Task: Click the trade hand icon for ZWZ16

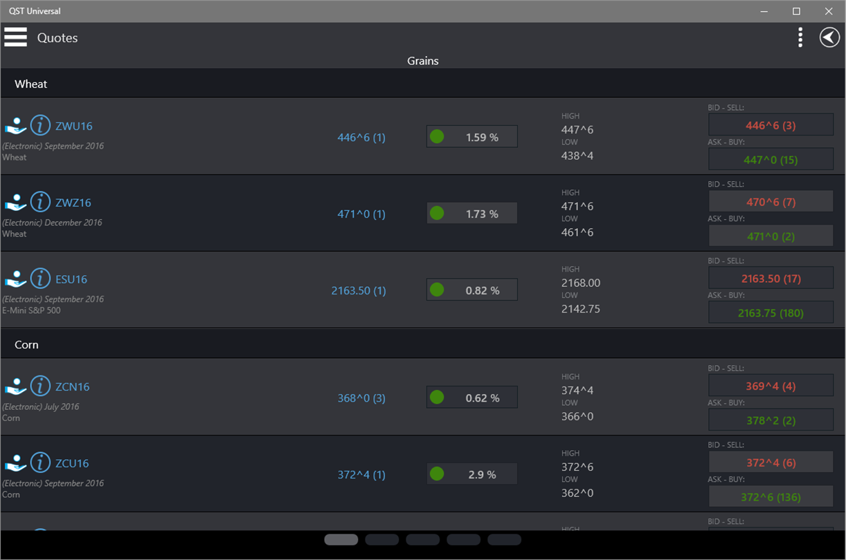Action: 15,203
